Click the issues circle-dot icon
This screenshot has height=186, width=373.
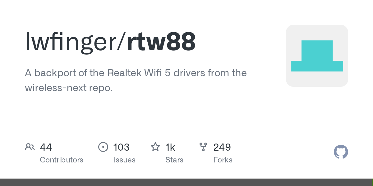click(103, 147)
